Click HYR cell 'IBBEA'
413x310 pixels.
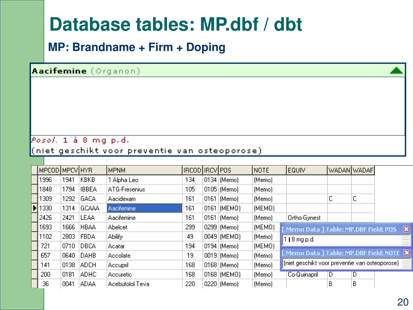(x=93, y=189)
